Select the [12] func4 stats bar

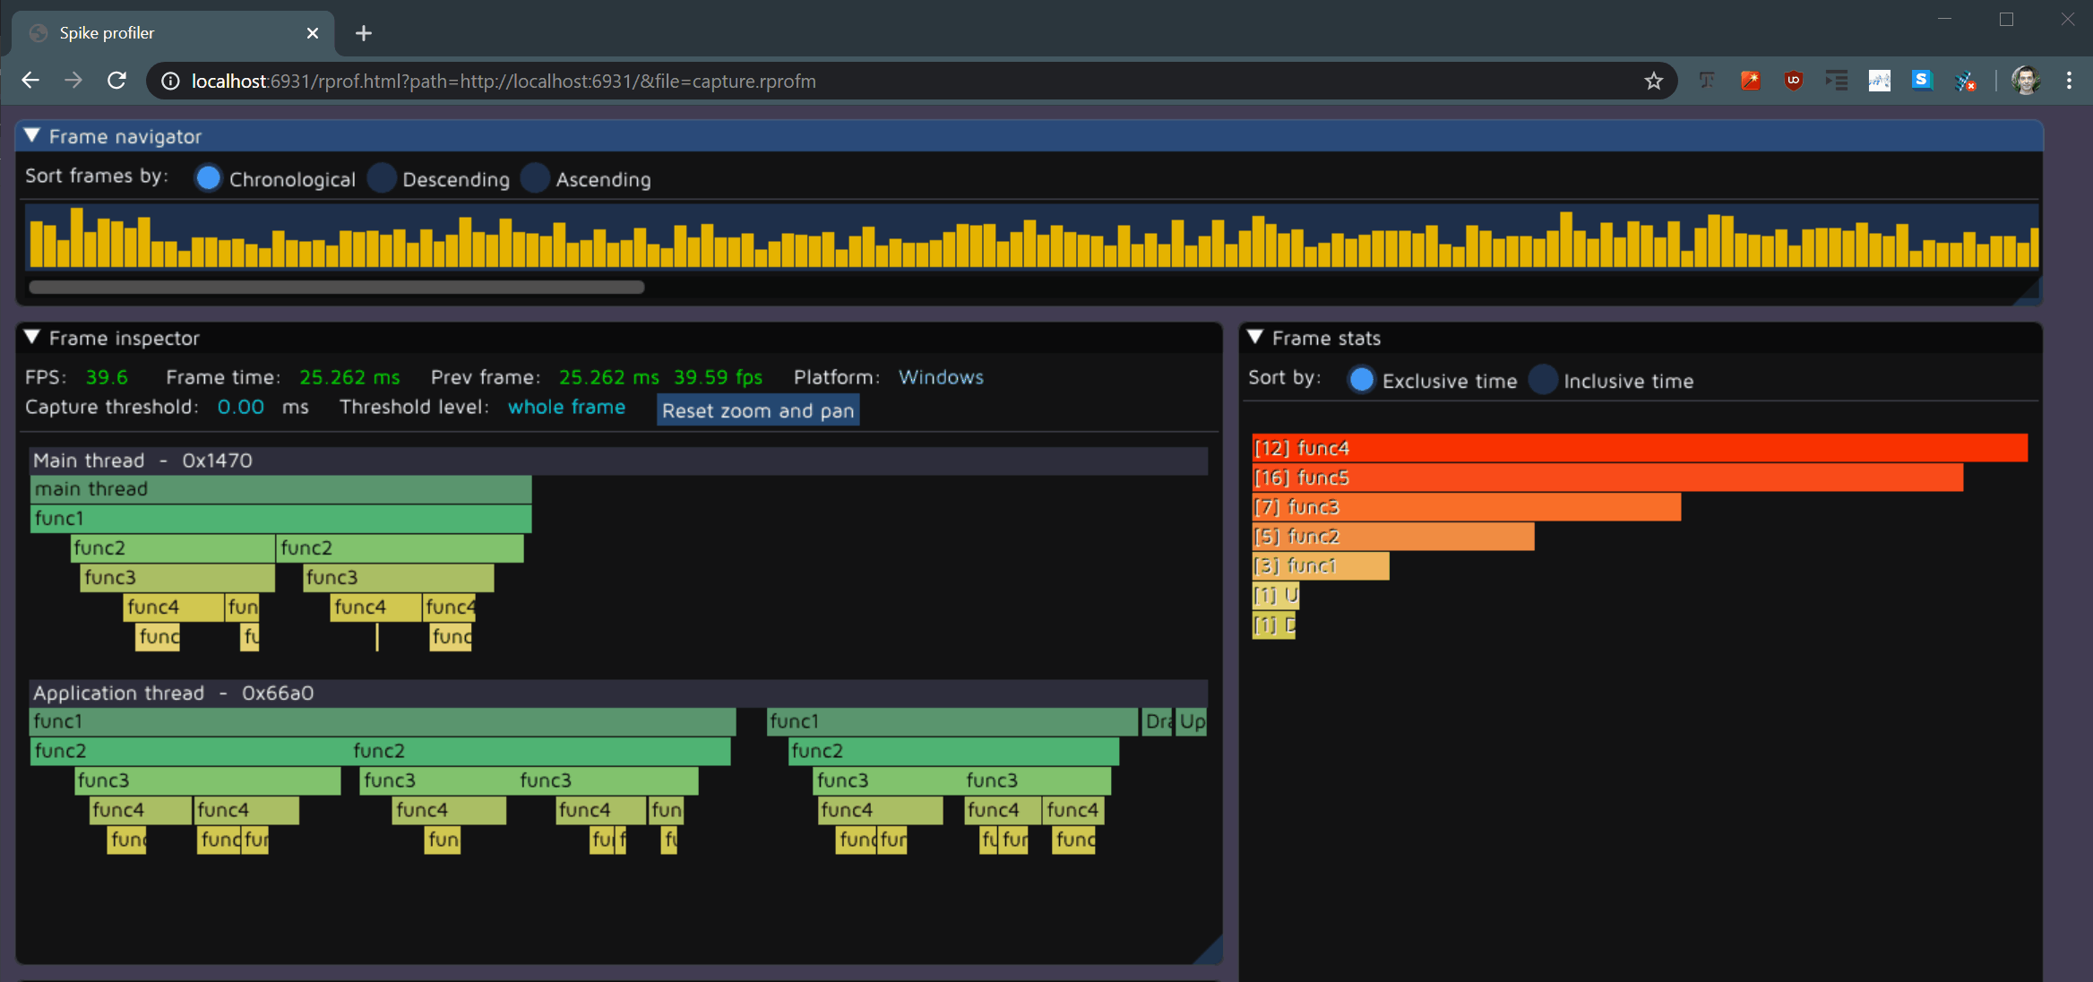[x=1640, y=448]
